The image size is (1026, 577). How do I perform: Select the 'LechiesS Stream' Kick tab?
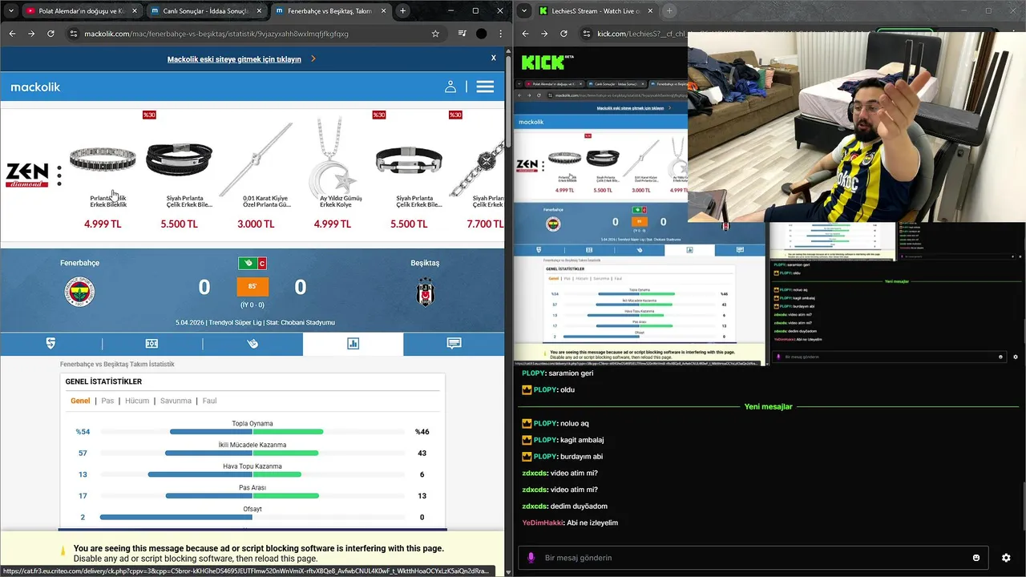coord(595,11)
